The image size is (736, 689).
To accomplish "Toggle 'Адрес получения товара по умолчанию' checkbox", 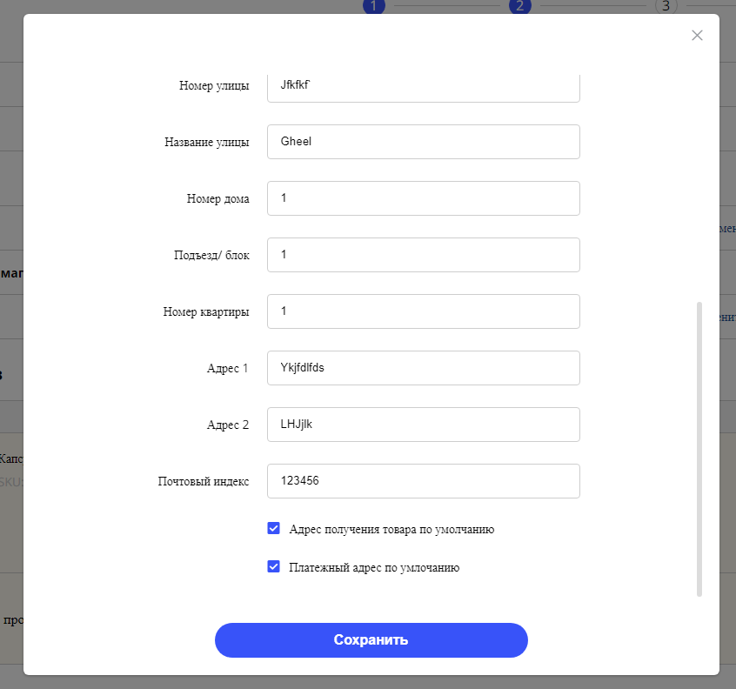I will [x=274, y=528].
